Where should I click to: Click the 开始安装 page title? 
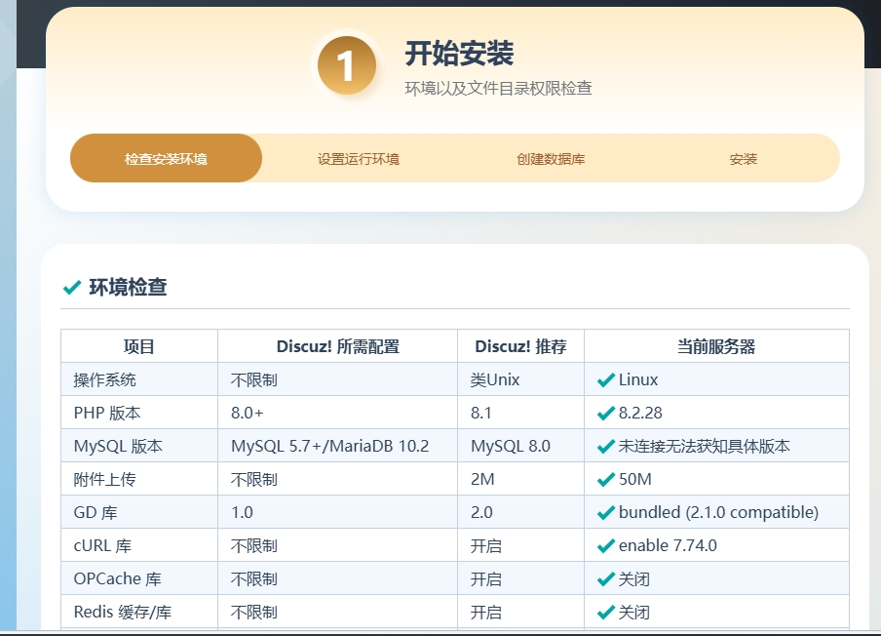[459, 54]
